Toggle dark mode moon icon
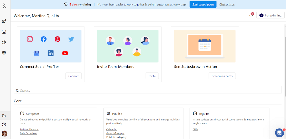Image resolution: width=286 pixels, height=139 pixels. coord(4,115)
